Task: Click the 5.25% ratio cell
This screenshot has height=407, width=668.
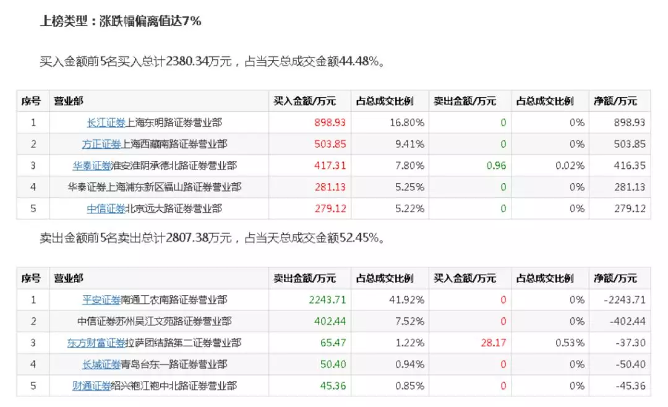Action: point(409,187)
